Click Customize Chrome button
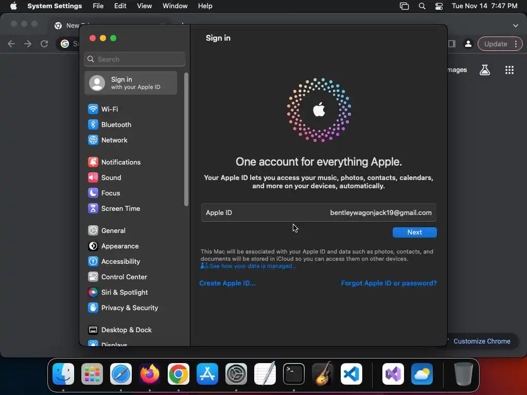527x395 pixels. coord(481,342)
